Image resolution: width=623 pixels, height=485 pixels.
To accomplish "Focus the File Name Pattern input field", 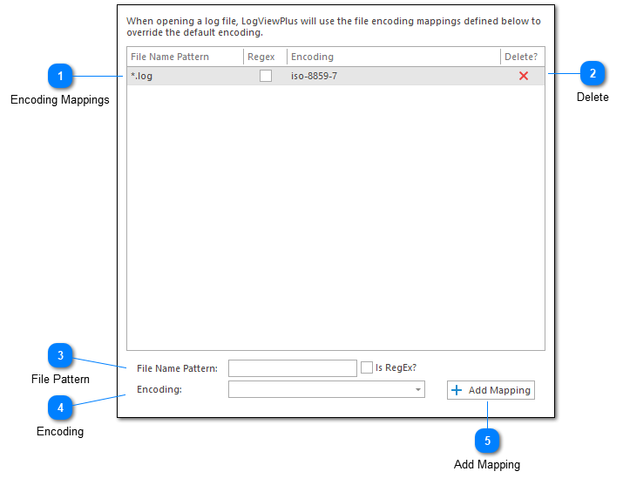I will (293, 368).
